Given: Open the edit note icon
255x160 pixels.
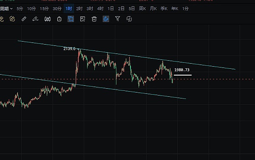Looking at the screenshot, I should (x=82, y=19).
